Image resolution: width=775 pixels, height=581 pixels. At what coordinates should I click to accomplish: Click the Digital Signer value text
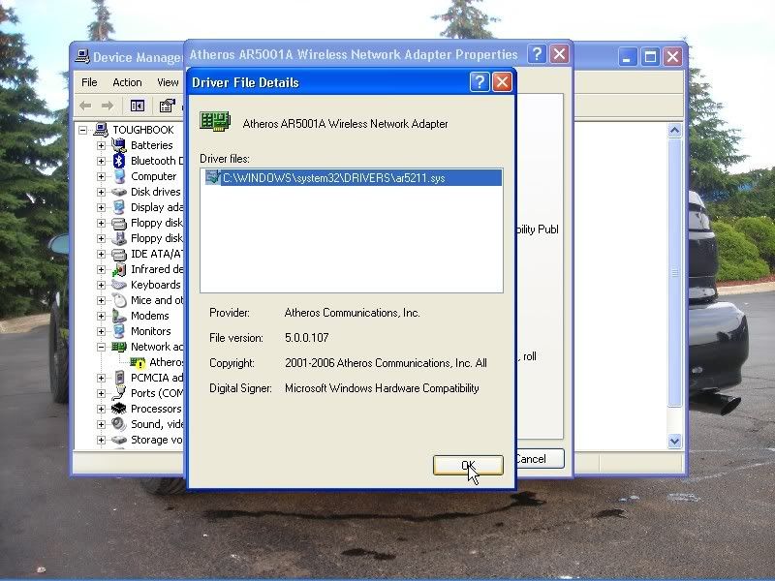(382, 388)
